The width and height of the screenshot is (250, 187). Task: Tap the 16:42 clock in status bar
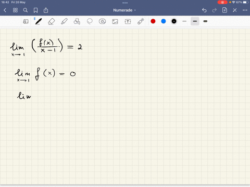pyautogui.click(x=5, y=2)
